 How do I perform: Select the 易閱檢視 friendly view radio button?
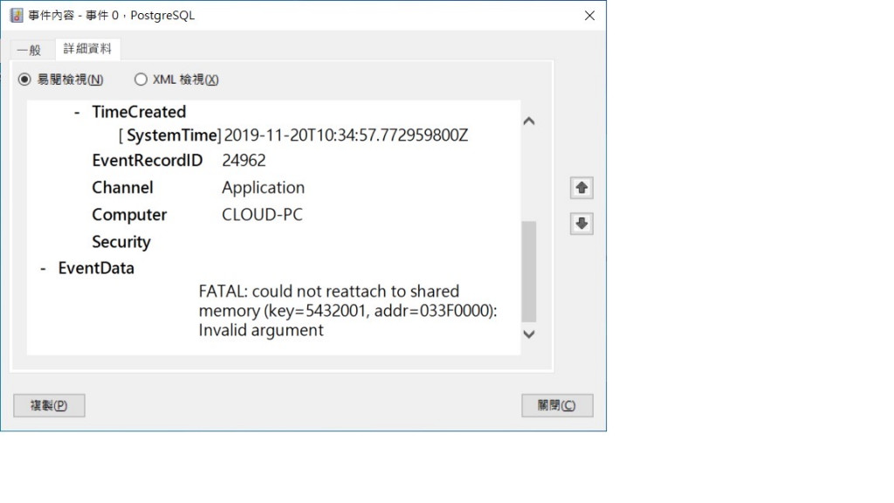[24, 79]
